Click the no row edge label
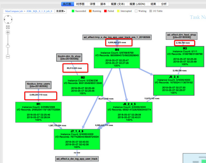206x163 pixels. tap(77, 153)
